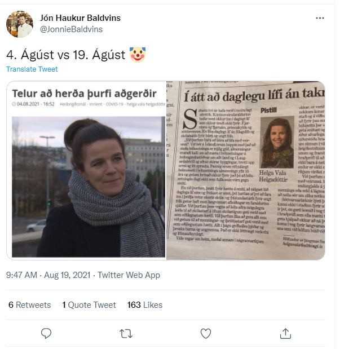Click the reply speech bubble icon
This screenshot has height=349, width=340.
coord(46,333)
